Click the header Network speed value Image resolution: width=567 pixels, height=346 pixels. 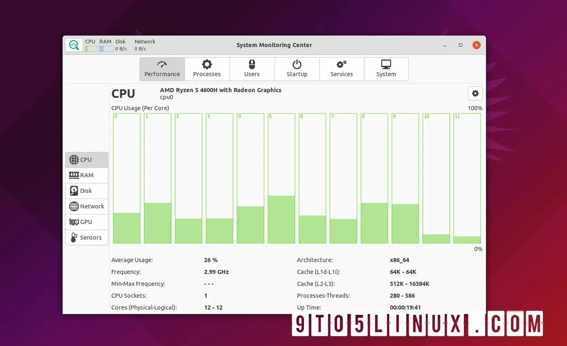point(140,49)
